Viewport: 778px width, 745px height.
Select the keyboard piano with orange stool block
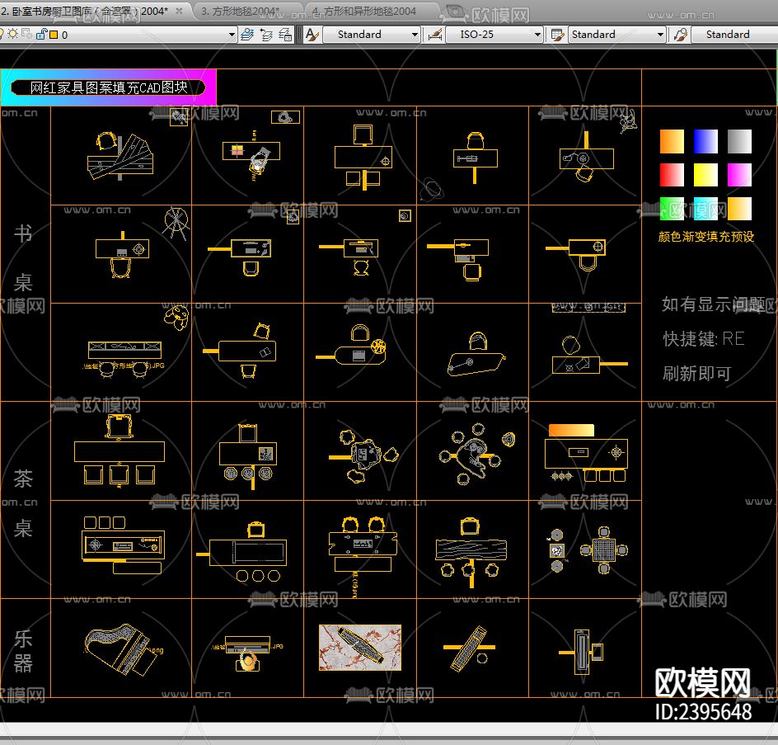247,653
